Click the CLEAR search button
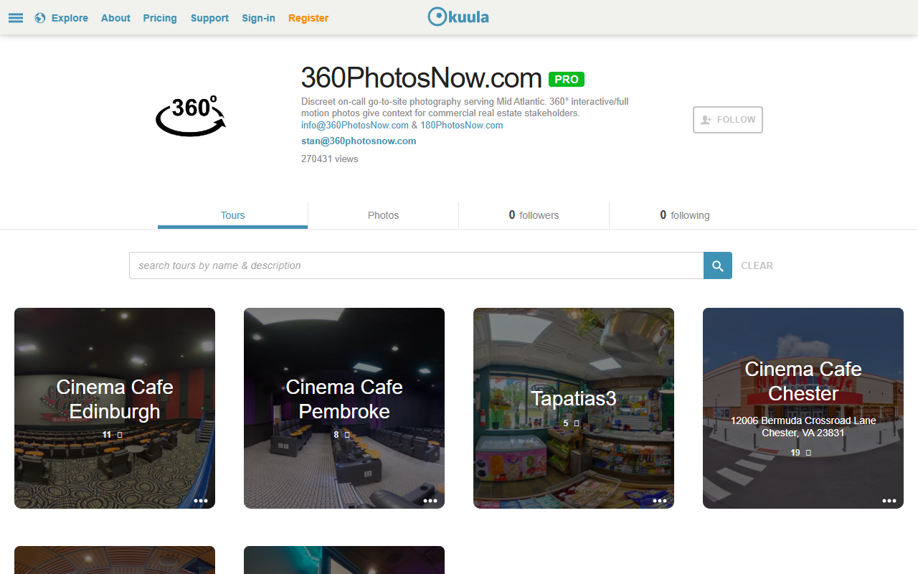This screenshot has height=574, width=918. [x=757, y=265]
